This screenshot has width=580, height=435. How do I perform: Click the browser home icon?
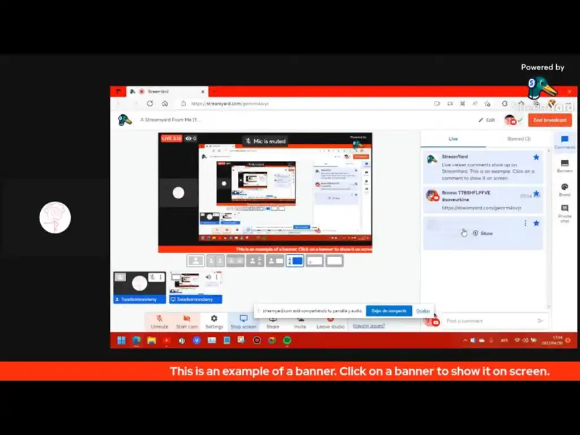[165, 104]
